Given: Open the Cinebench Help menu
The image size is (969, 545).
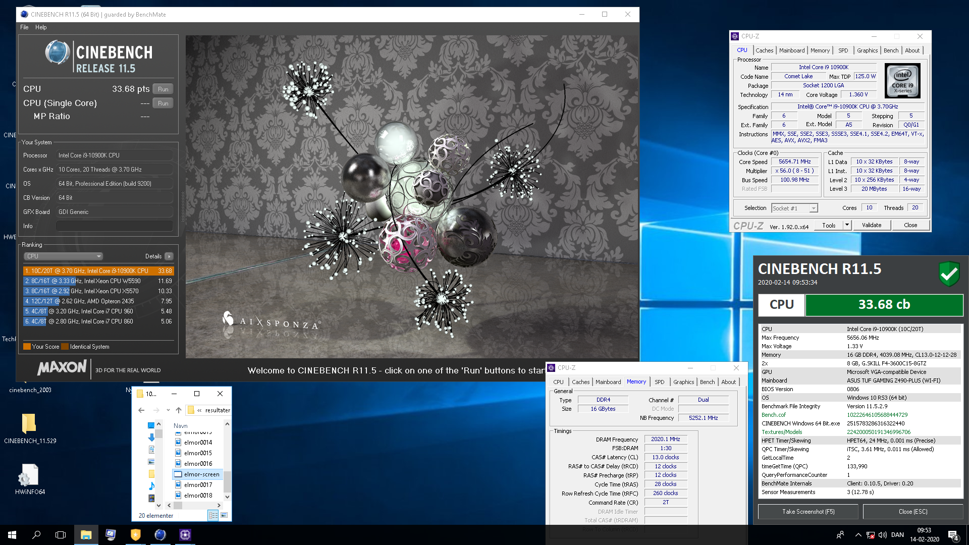Looking at the screenshot, I should click(41, 27).
